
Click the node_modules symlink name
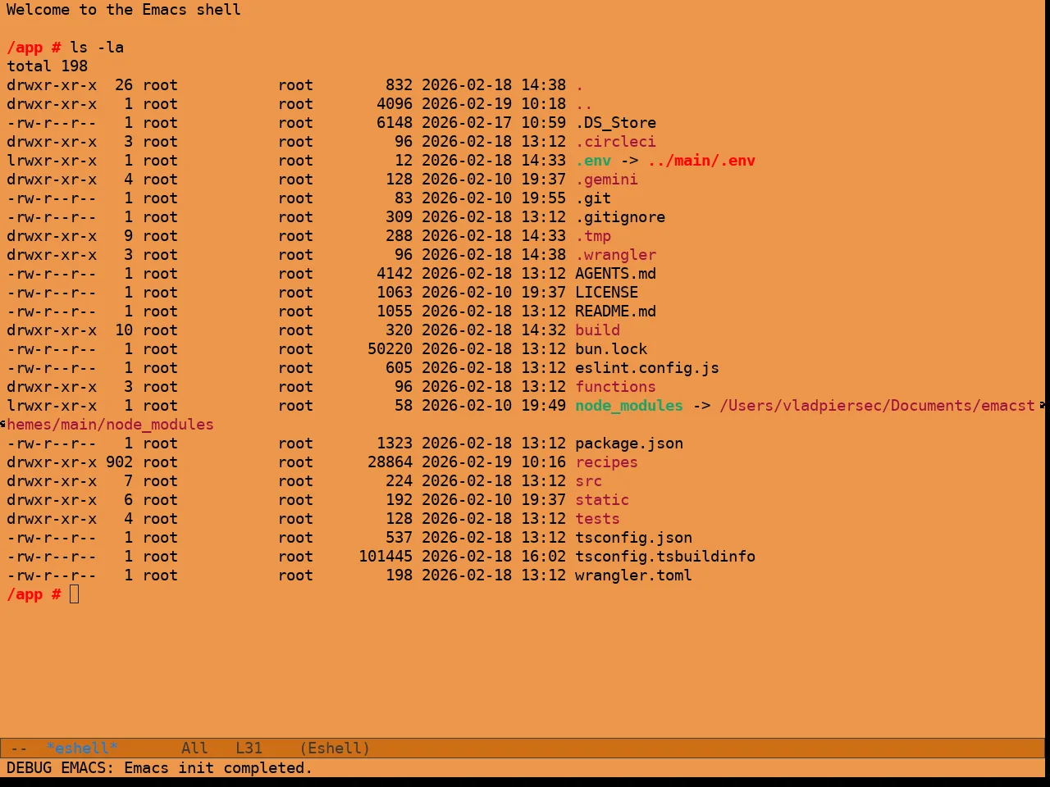[629, 406]
